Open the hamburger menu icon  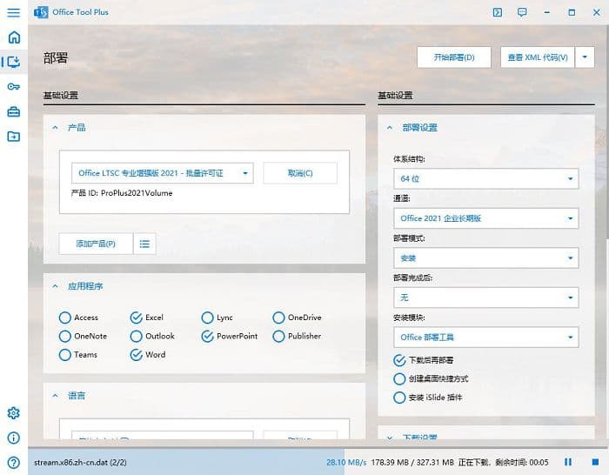(x=14, y=12)
